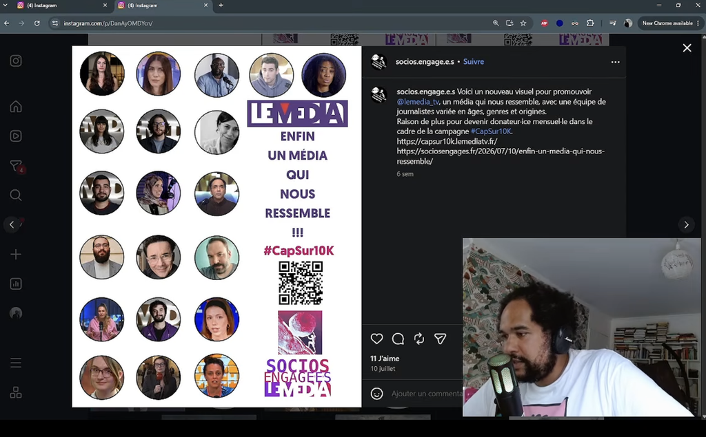Open Search magnifier in Instagram sidebar
Image resolution: width=706 pixels, height=437 pixels.
click(x=16, y=195)
